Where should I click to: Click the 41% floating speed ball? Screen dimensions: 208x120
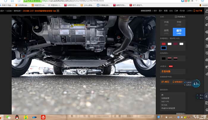pyautogui.click(x=196, y=84)
